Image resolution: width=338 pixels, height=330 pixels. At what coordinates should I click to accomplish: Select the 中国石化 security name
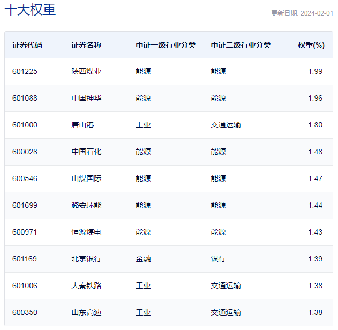[x=86, y=152]
